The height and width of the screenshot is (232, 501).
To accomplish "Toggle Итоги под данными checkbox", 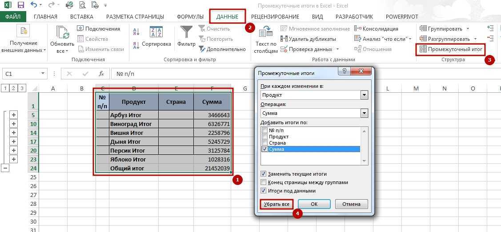I will tap(263, 191).
